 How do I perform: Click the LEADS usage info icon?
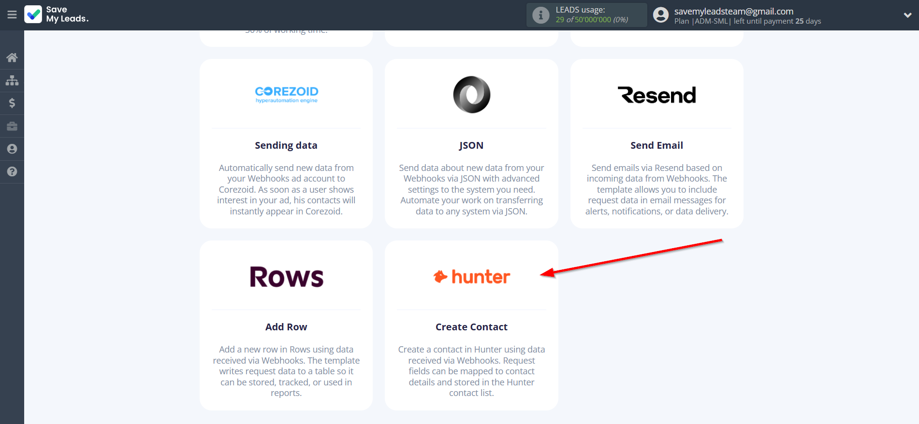pos(541,15)
